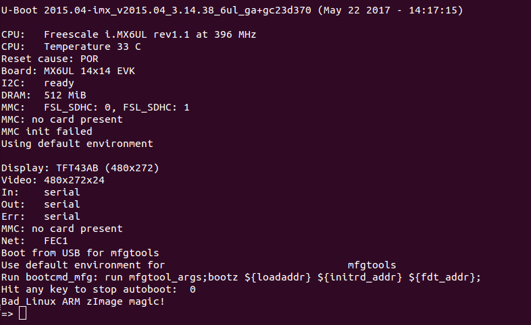Click the 'Err: serial' line

click(41, 216)
